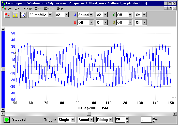The height and width of the screenshot is (125, 178).
Task: Click the trigger threshold field showing 20
Action: [x=120, y=119]
